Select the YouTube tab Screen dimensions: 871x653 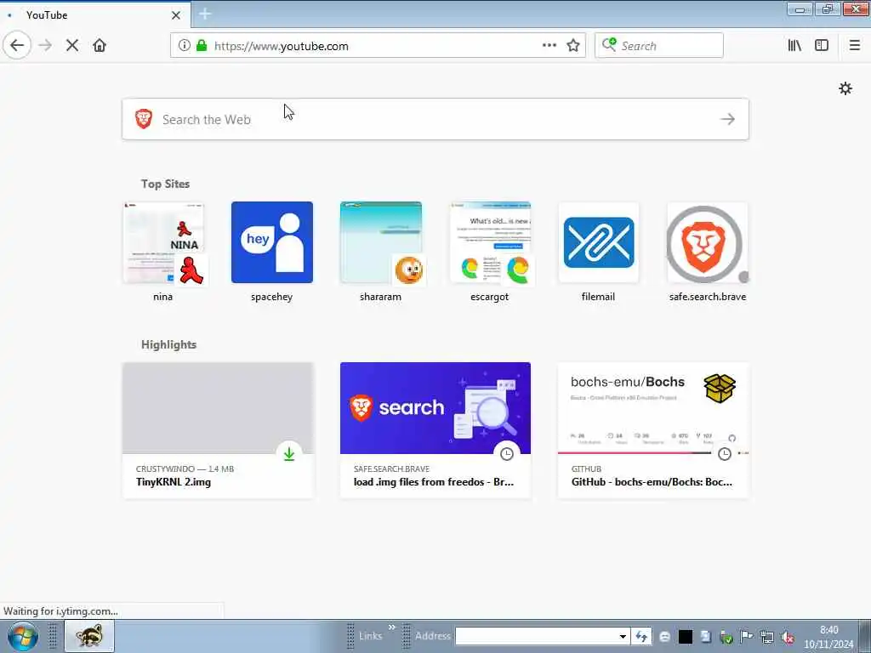pos(95,15)
